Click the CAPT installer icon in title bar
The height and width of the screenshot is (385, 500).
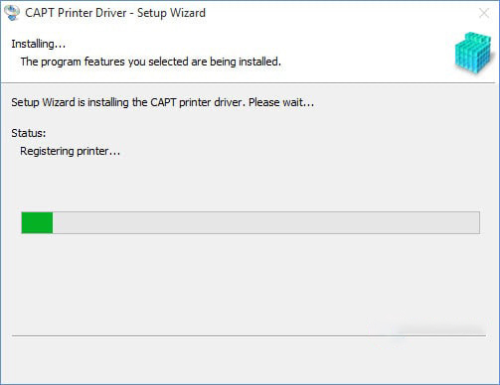point(12,13)
